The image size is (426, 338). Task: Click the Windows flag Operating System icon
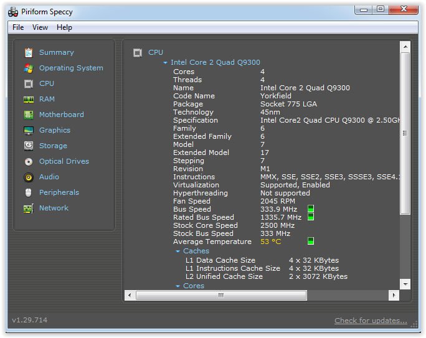pos(29,68)
